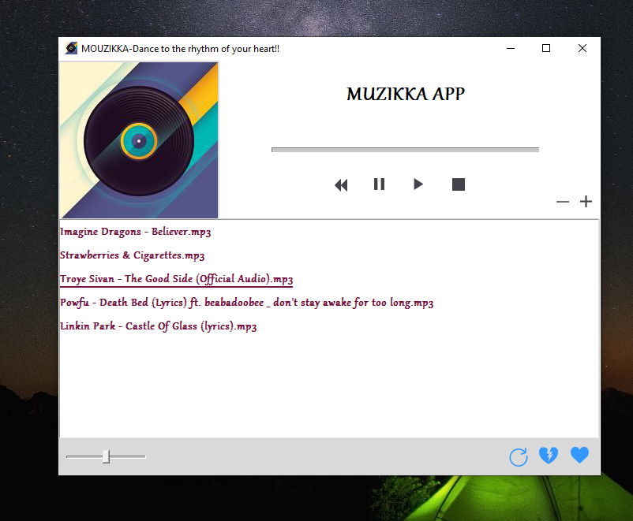Click the refresh playlist icon
Viewport: 633px width, 521px height.
[518, 456]
